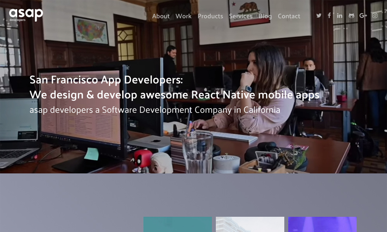Open the Twitter social icon
Viewport: 387px width, 232px height.
pos(319,15)
